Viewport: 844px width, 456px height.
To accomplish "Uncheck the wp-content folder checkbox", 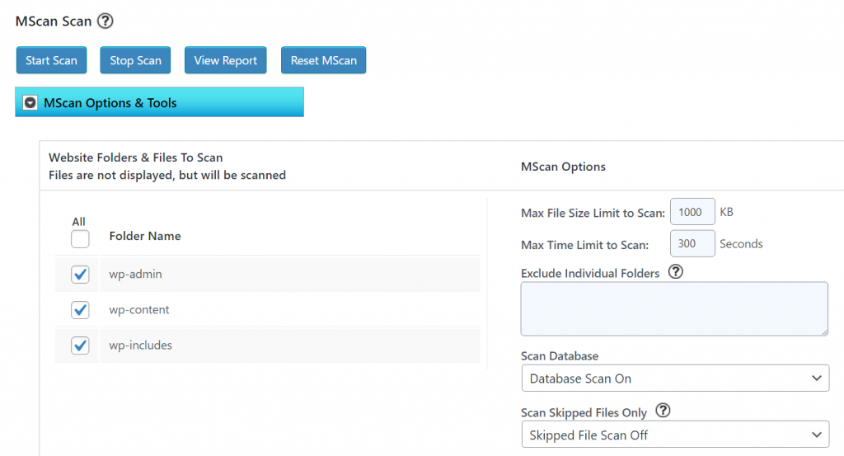I will pyautogui.click(x=80, y=310).
